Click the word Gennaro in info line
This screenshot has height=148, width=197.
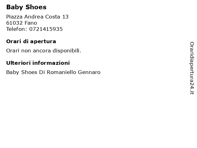(89, 72)
